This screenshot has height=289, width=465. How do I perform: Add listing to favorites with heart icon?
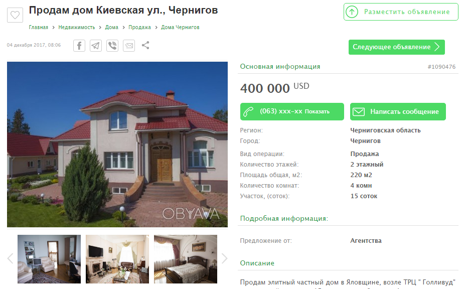(15, 15)
